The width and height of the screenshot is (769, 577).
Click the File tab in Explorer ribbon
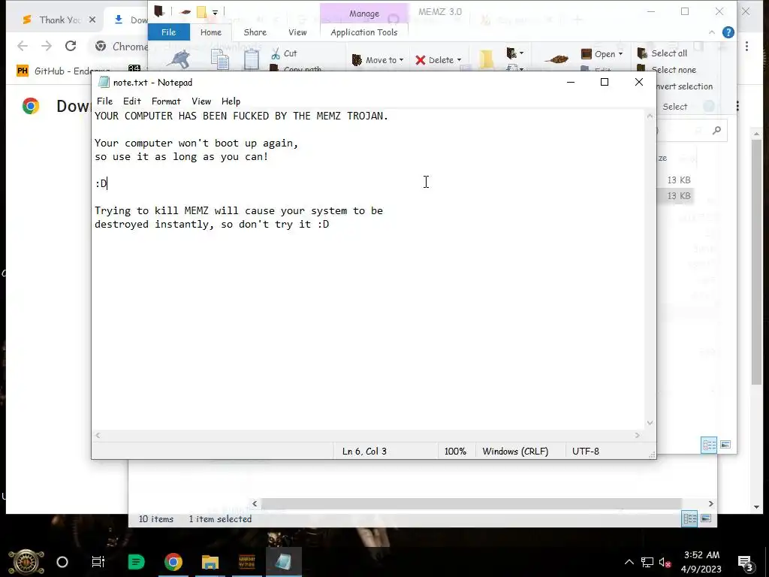(x=168, y=32)
